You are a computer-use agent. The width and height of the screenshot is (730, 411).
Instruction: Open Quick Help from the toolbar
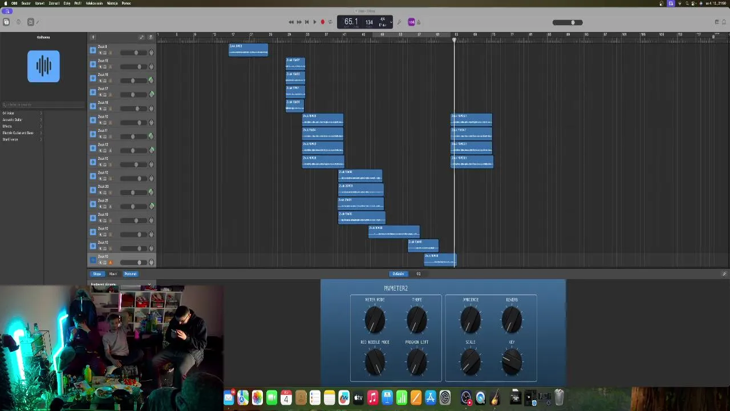[x=18, y=22]
